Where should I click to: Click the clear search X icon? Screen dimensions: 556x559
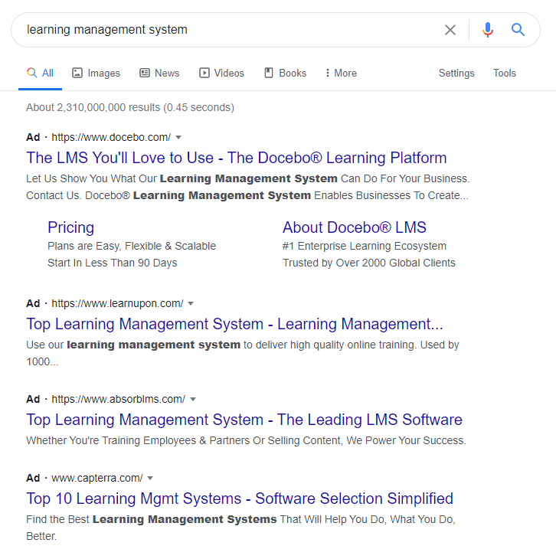click(450, 30)
